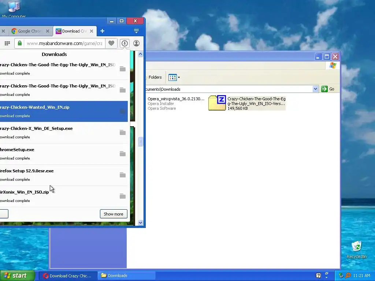This screenshot has height=281, width=375.
Task: Activate Downloads folder taskbar button
Action: (x=127, y=276)
